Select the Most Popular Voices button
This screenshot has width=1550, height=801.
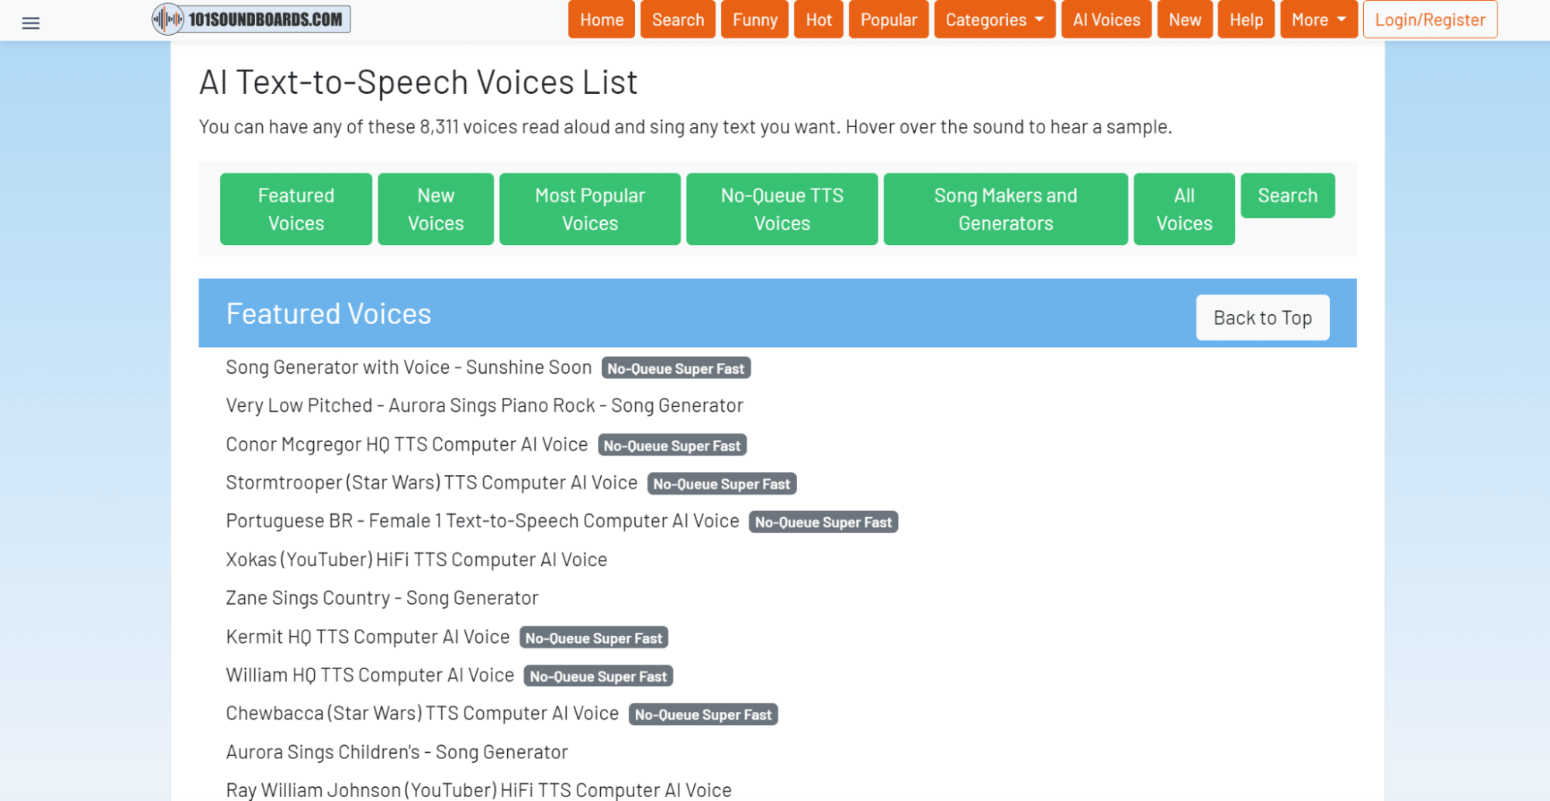(589, 209)
